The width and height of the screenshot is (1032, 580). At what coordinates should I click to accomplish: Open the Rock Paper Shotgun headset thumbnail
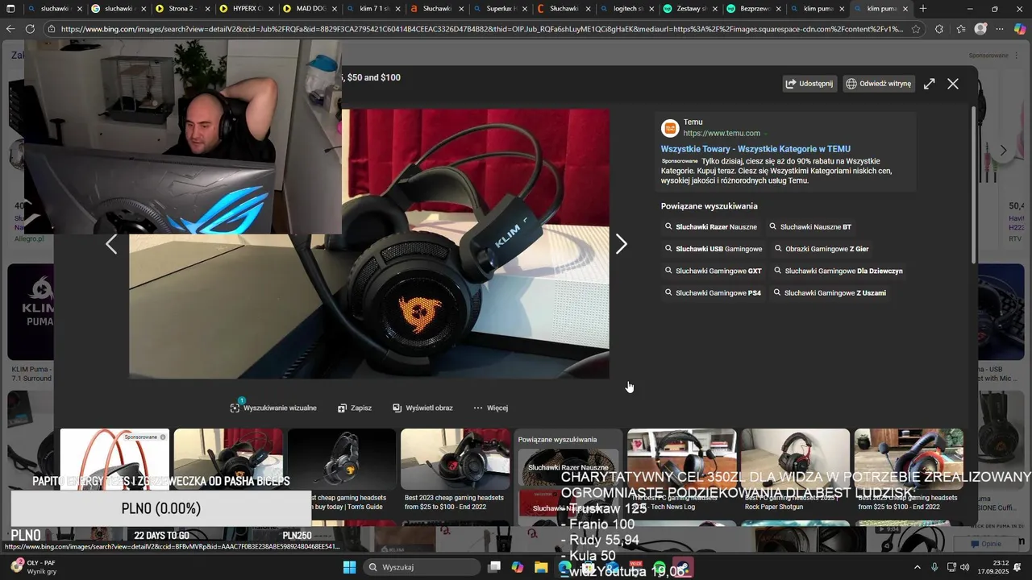[x=795, y=459]
